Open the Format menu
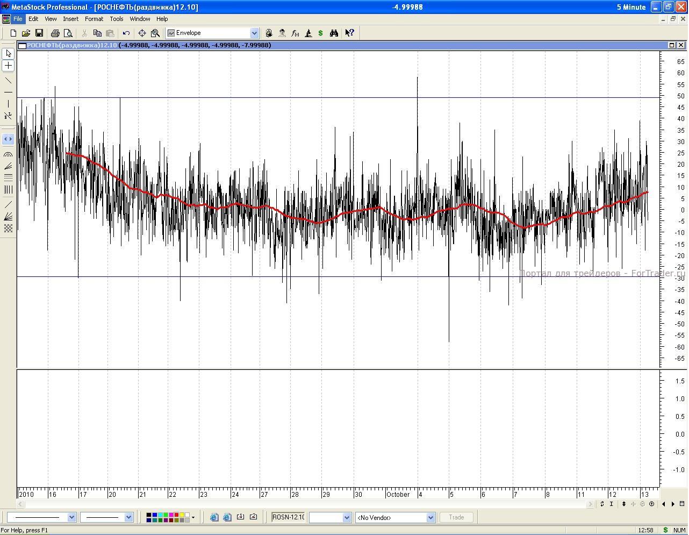Viewport: 689px width, 535px height. click(x=94, y=19)
